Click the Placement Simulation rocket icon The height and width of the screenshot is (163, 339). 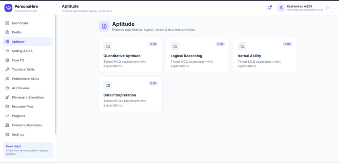pyautogui.click(x=7, y=97)
